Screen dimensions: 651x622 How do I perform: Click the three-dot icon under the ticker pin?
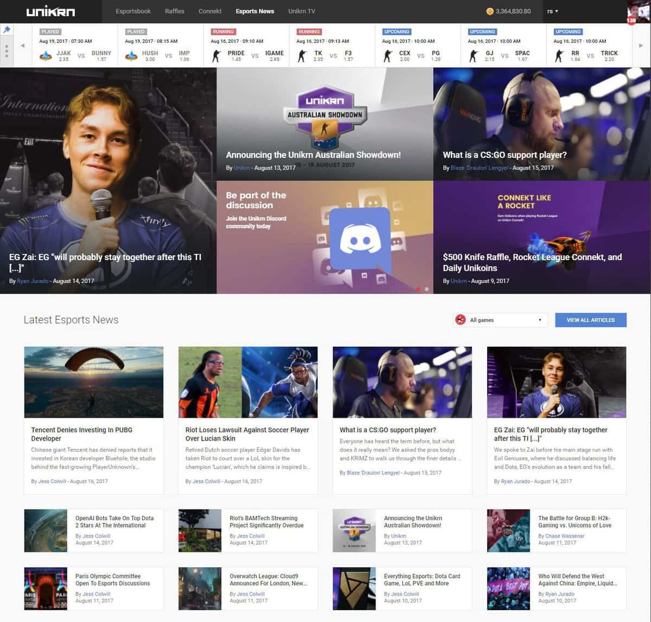pos(7,51)
